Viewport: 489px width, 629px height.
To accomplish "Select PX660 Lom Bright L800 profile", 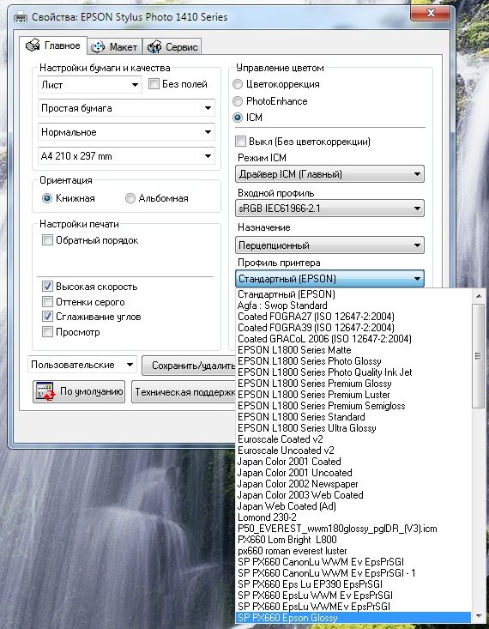I will [353, 540].
